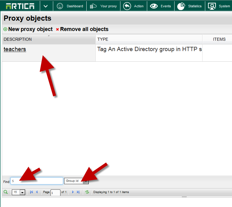The width and height of the screenshot is (232, 207).
Task: Go to the previous page
Action: click(37, 192)
